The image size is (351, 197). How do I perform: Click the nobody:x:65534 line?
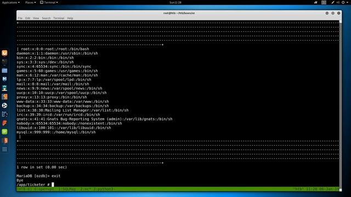69,123
